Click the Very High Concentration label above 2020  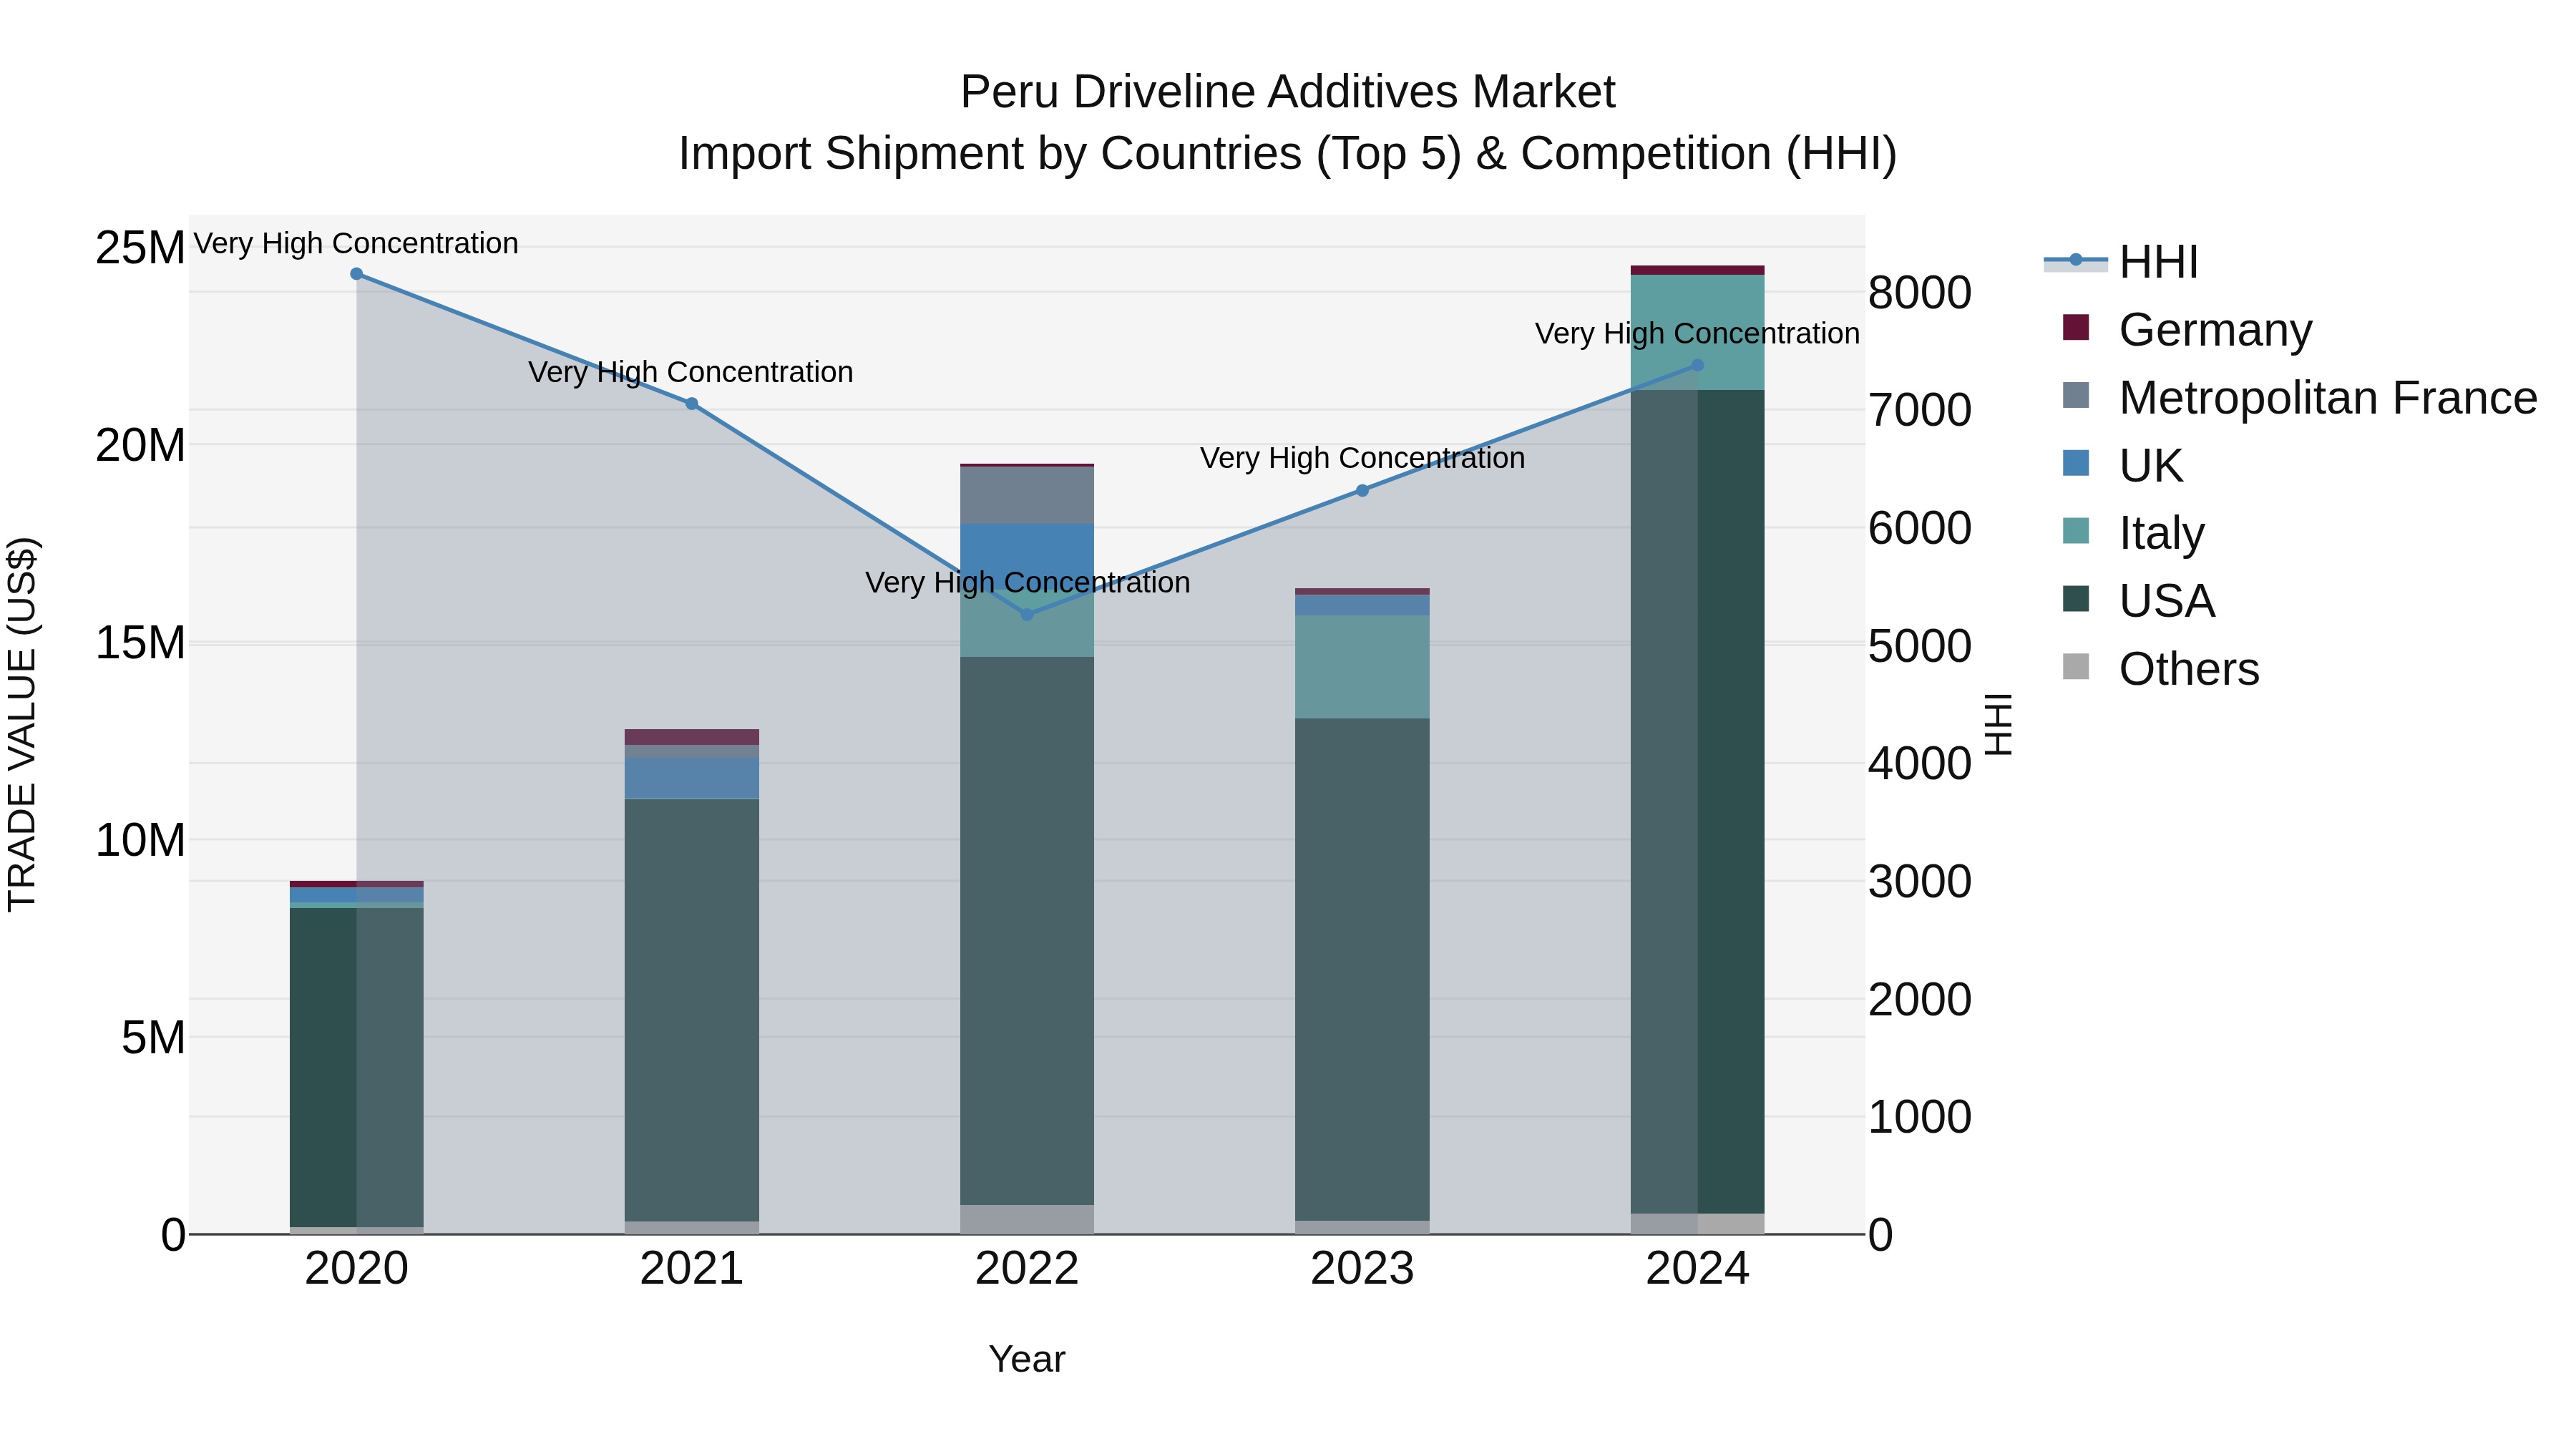(x=356, y=243)
